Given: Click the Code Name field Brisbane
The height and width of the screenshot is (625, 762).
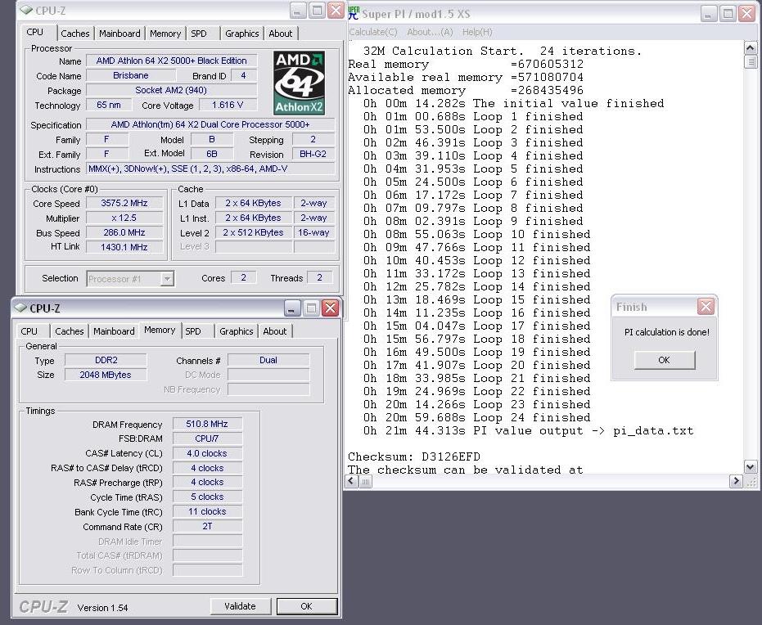Looking at the screenshot, I should tap(131, 75).
